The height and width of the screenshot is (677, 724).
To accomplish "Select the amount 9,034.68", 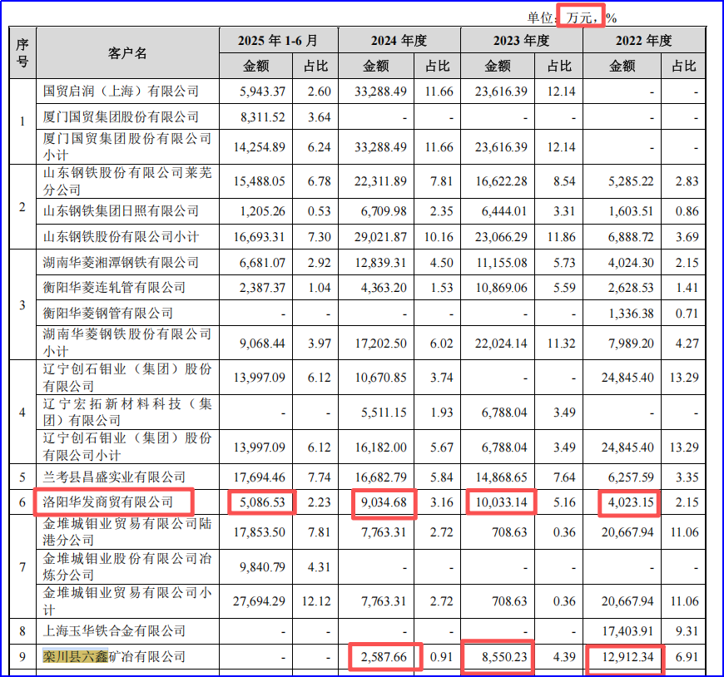I will (384, 502).
